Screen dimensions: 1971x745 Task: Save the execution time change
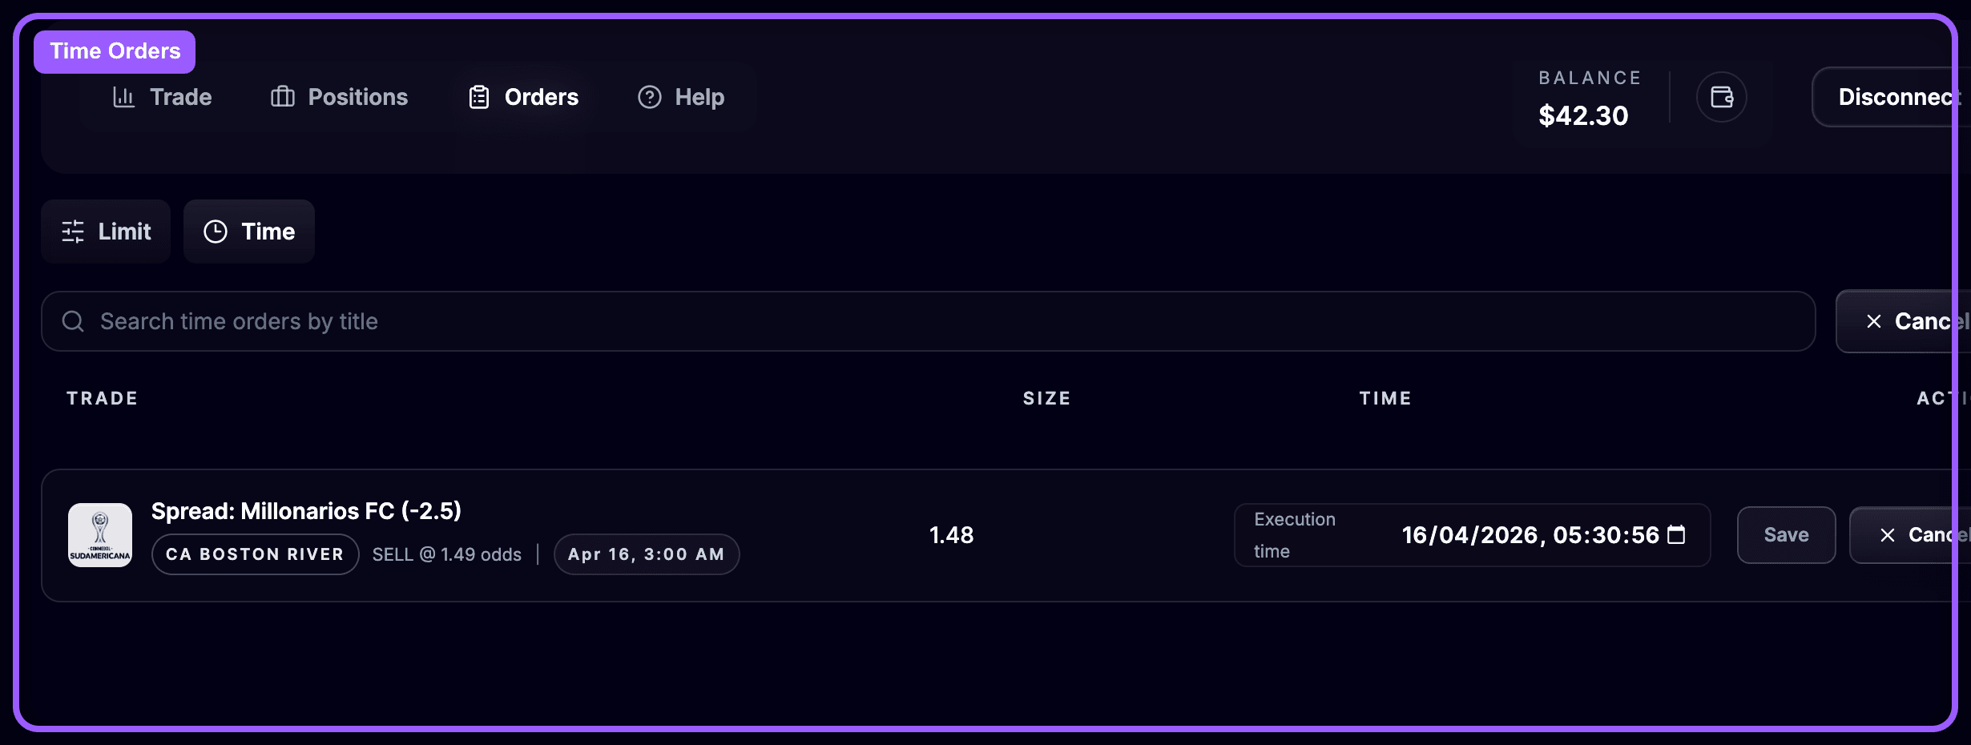coord(1786,534)
